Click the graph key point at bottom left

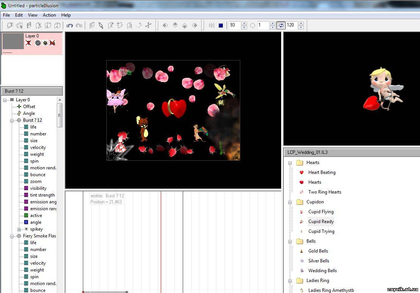[x=83, y=291]
